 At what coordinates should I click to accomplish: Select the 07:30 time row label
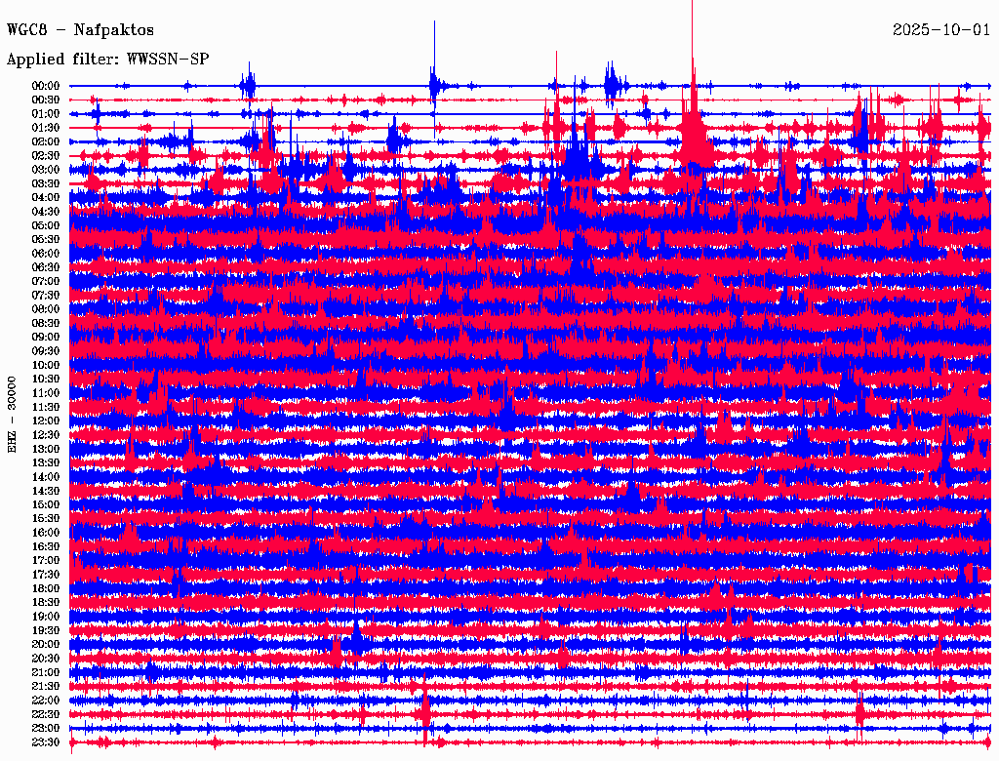(46, 296)
